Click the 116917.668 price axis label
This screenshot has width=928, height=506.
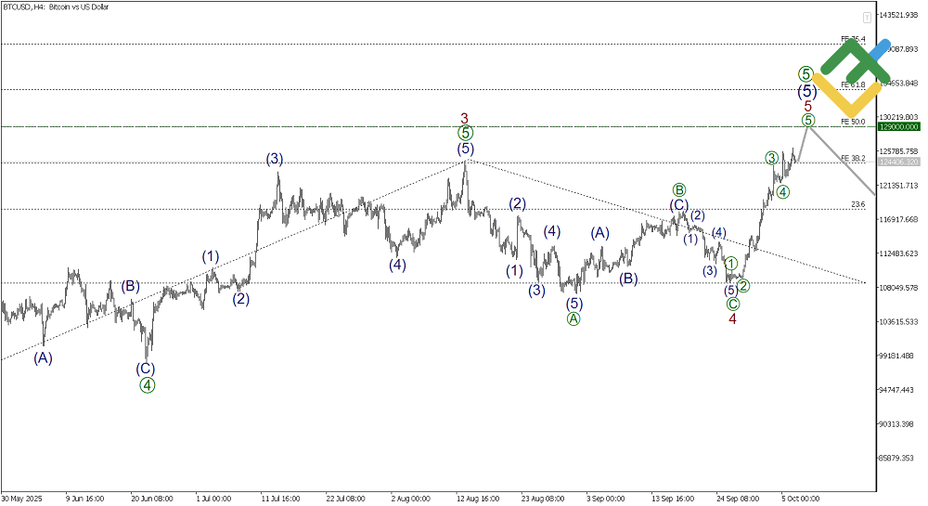899,219
